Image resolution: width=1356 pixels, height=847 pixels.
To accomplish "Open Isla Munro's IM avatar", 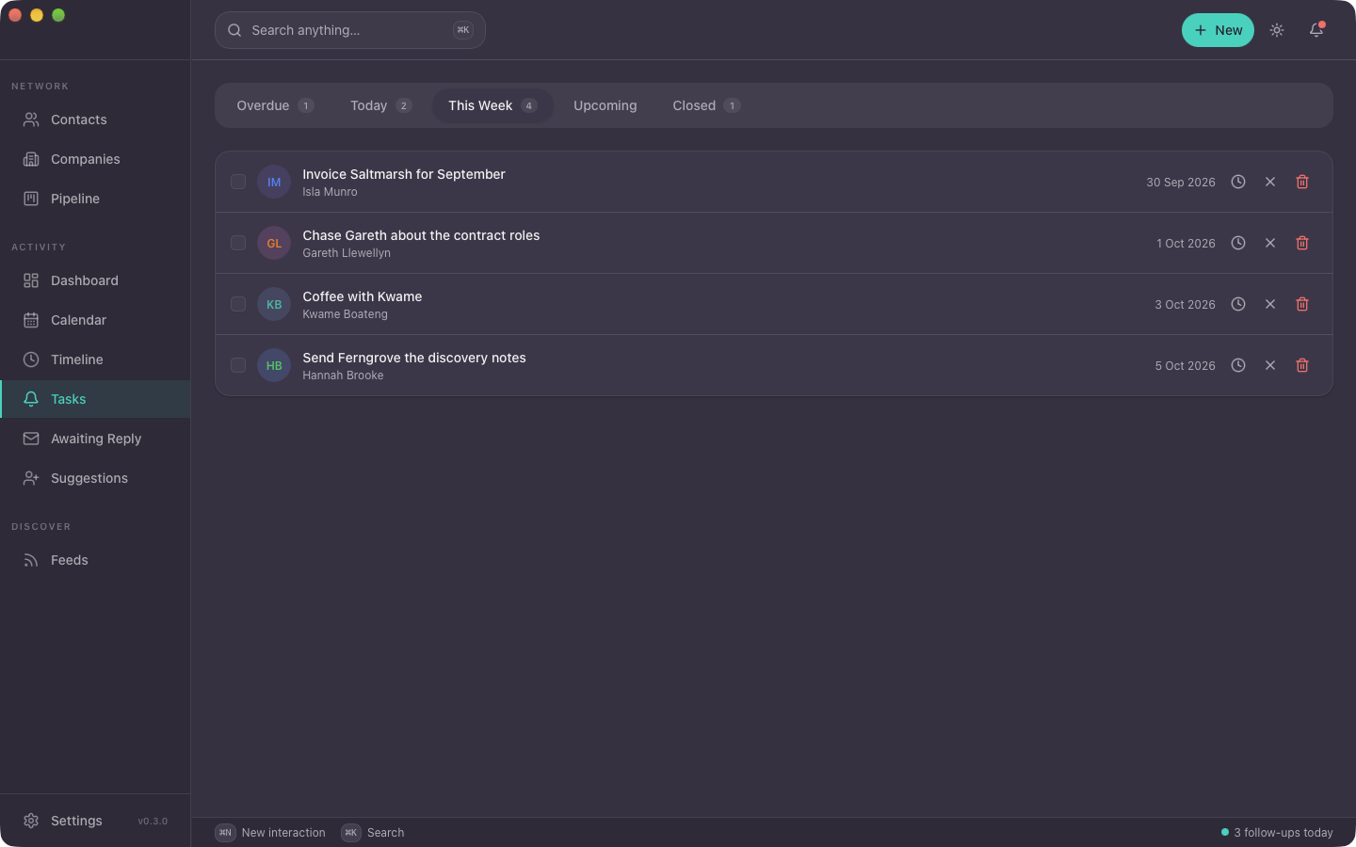I will 274,182.
